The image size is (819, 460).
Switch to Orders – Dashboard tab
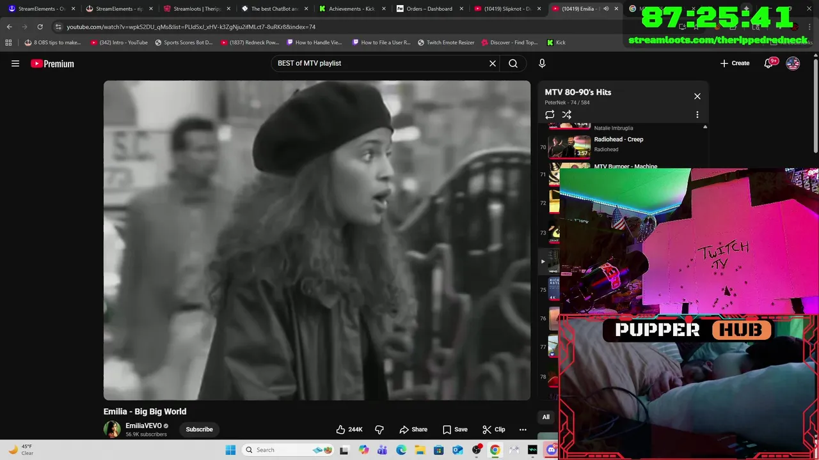(x=429, y=9)
